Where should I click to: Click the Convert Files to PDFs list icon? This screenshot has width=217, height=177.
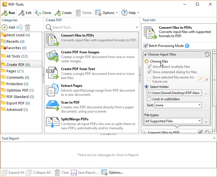[x=53, y=40]
